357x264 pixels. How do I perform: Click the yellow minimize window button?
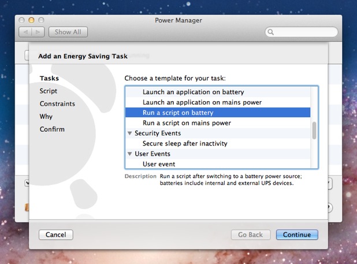point(31,20)
